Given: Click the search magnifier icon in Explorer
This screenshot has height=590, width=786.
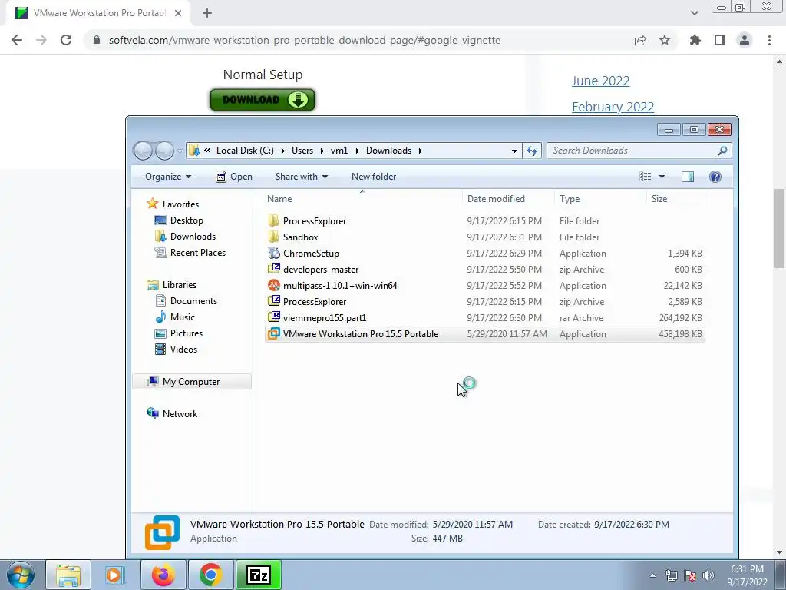Looking at the screenshot, I should 722,151.
